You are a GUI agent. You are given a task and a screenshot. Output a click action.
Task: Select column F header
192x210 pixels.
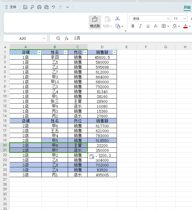tap(146, 47)
